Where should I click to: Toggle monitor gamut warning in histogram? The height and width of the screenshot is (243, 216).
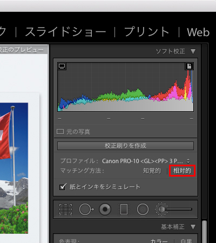tap(62, 66)
